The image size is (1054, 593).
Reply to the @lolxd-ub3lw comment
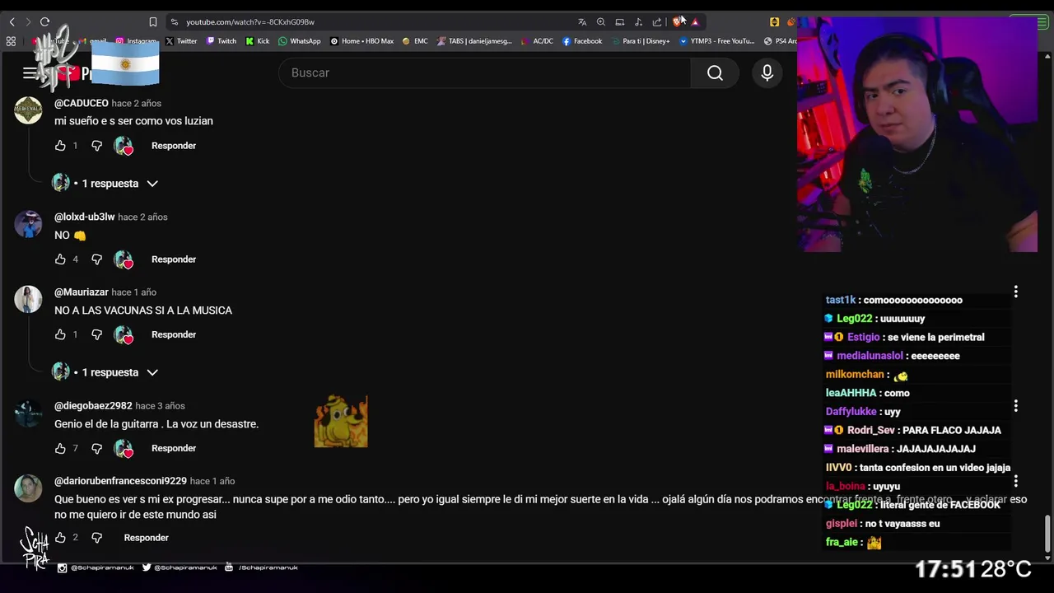pos(174,259)
